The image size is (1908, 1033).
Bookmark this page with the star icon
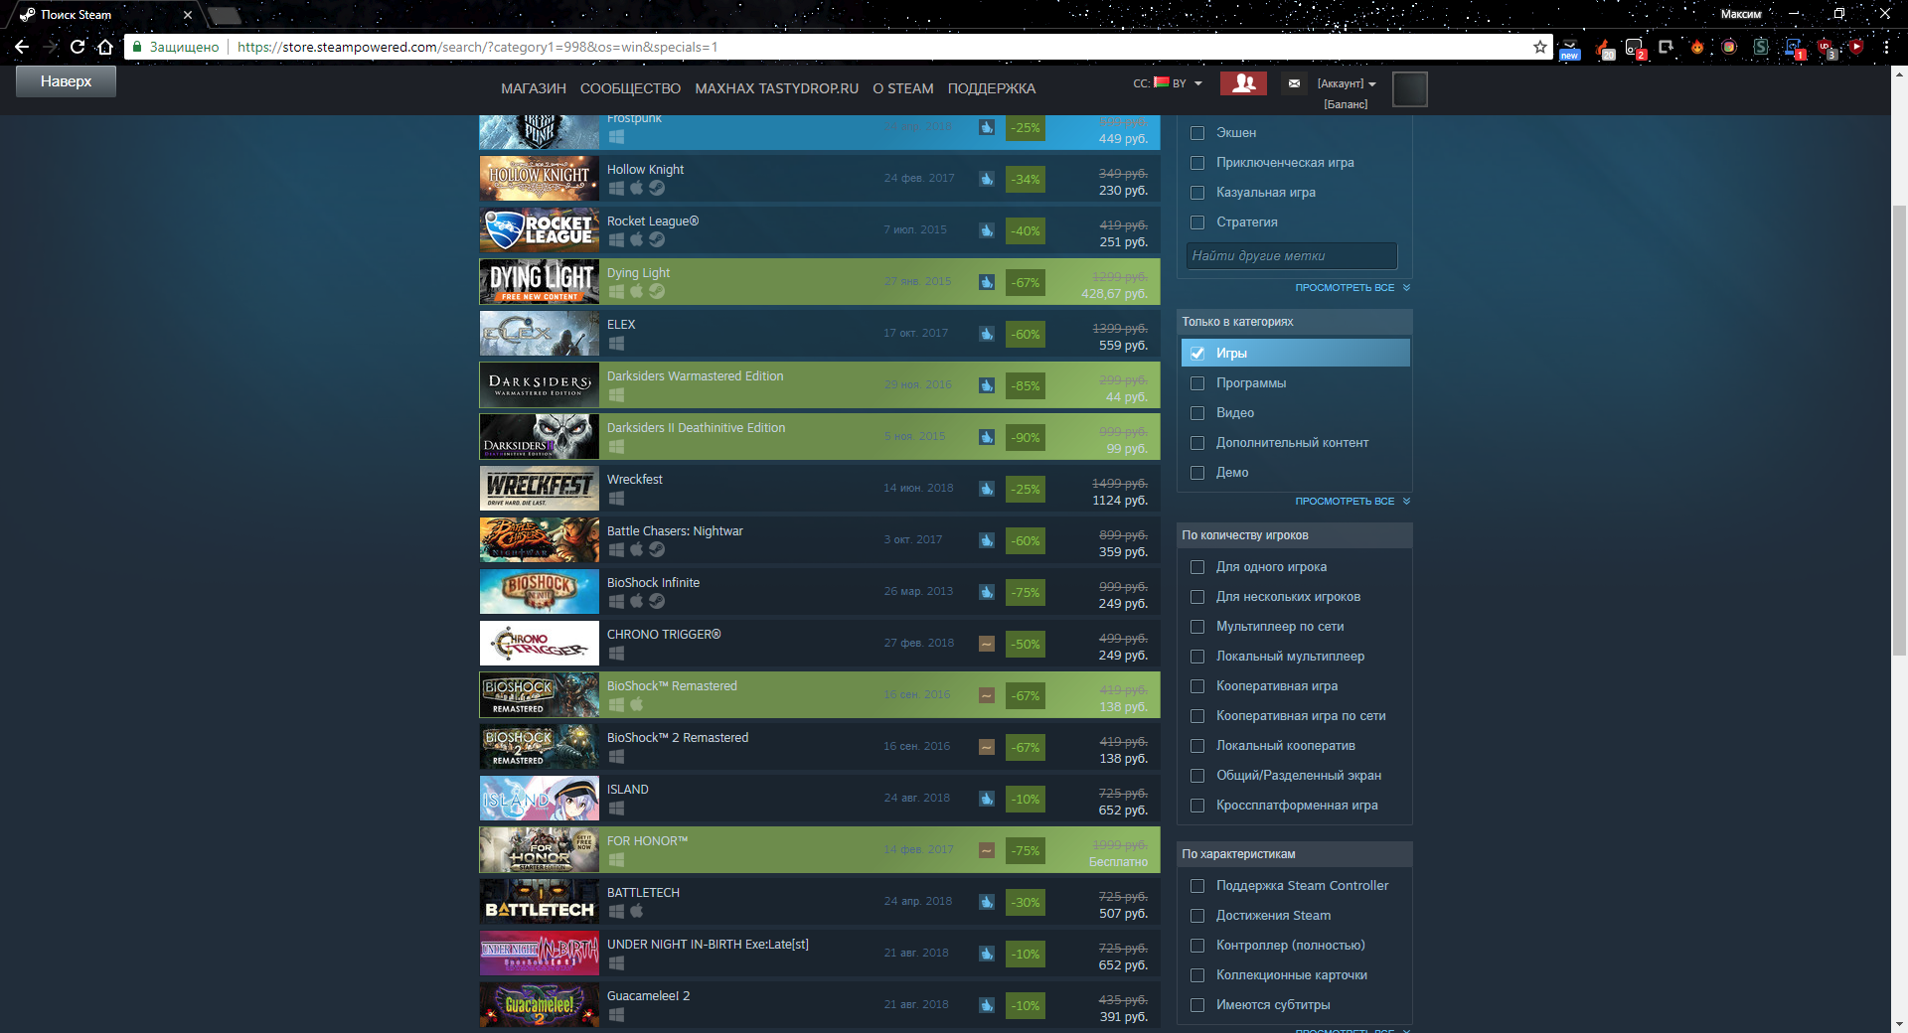1540,47
